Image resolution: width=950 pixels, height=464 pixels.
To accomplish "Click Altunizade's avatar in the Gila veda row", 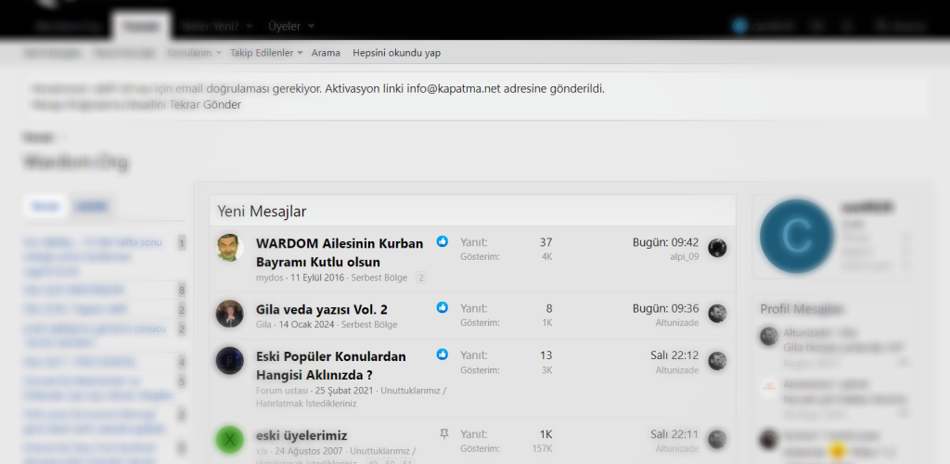I will click(x=717, y=314).
